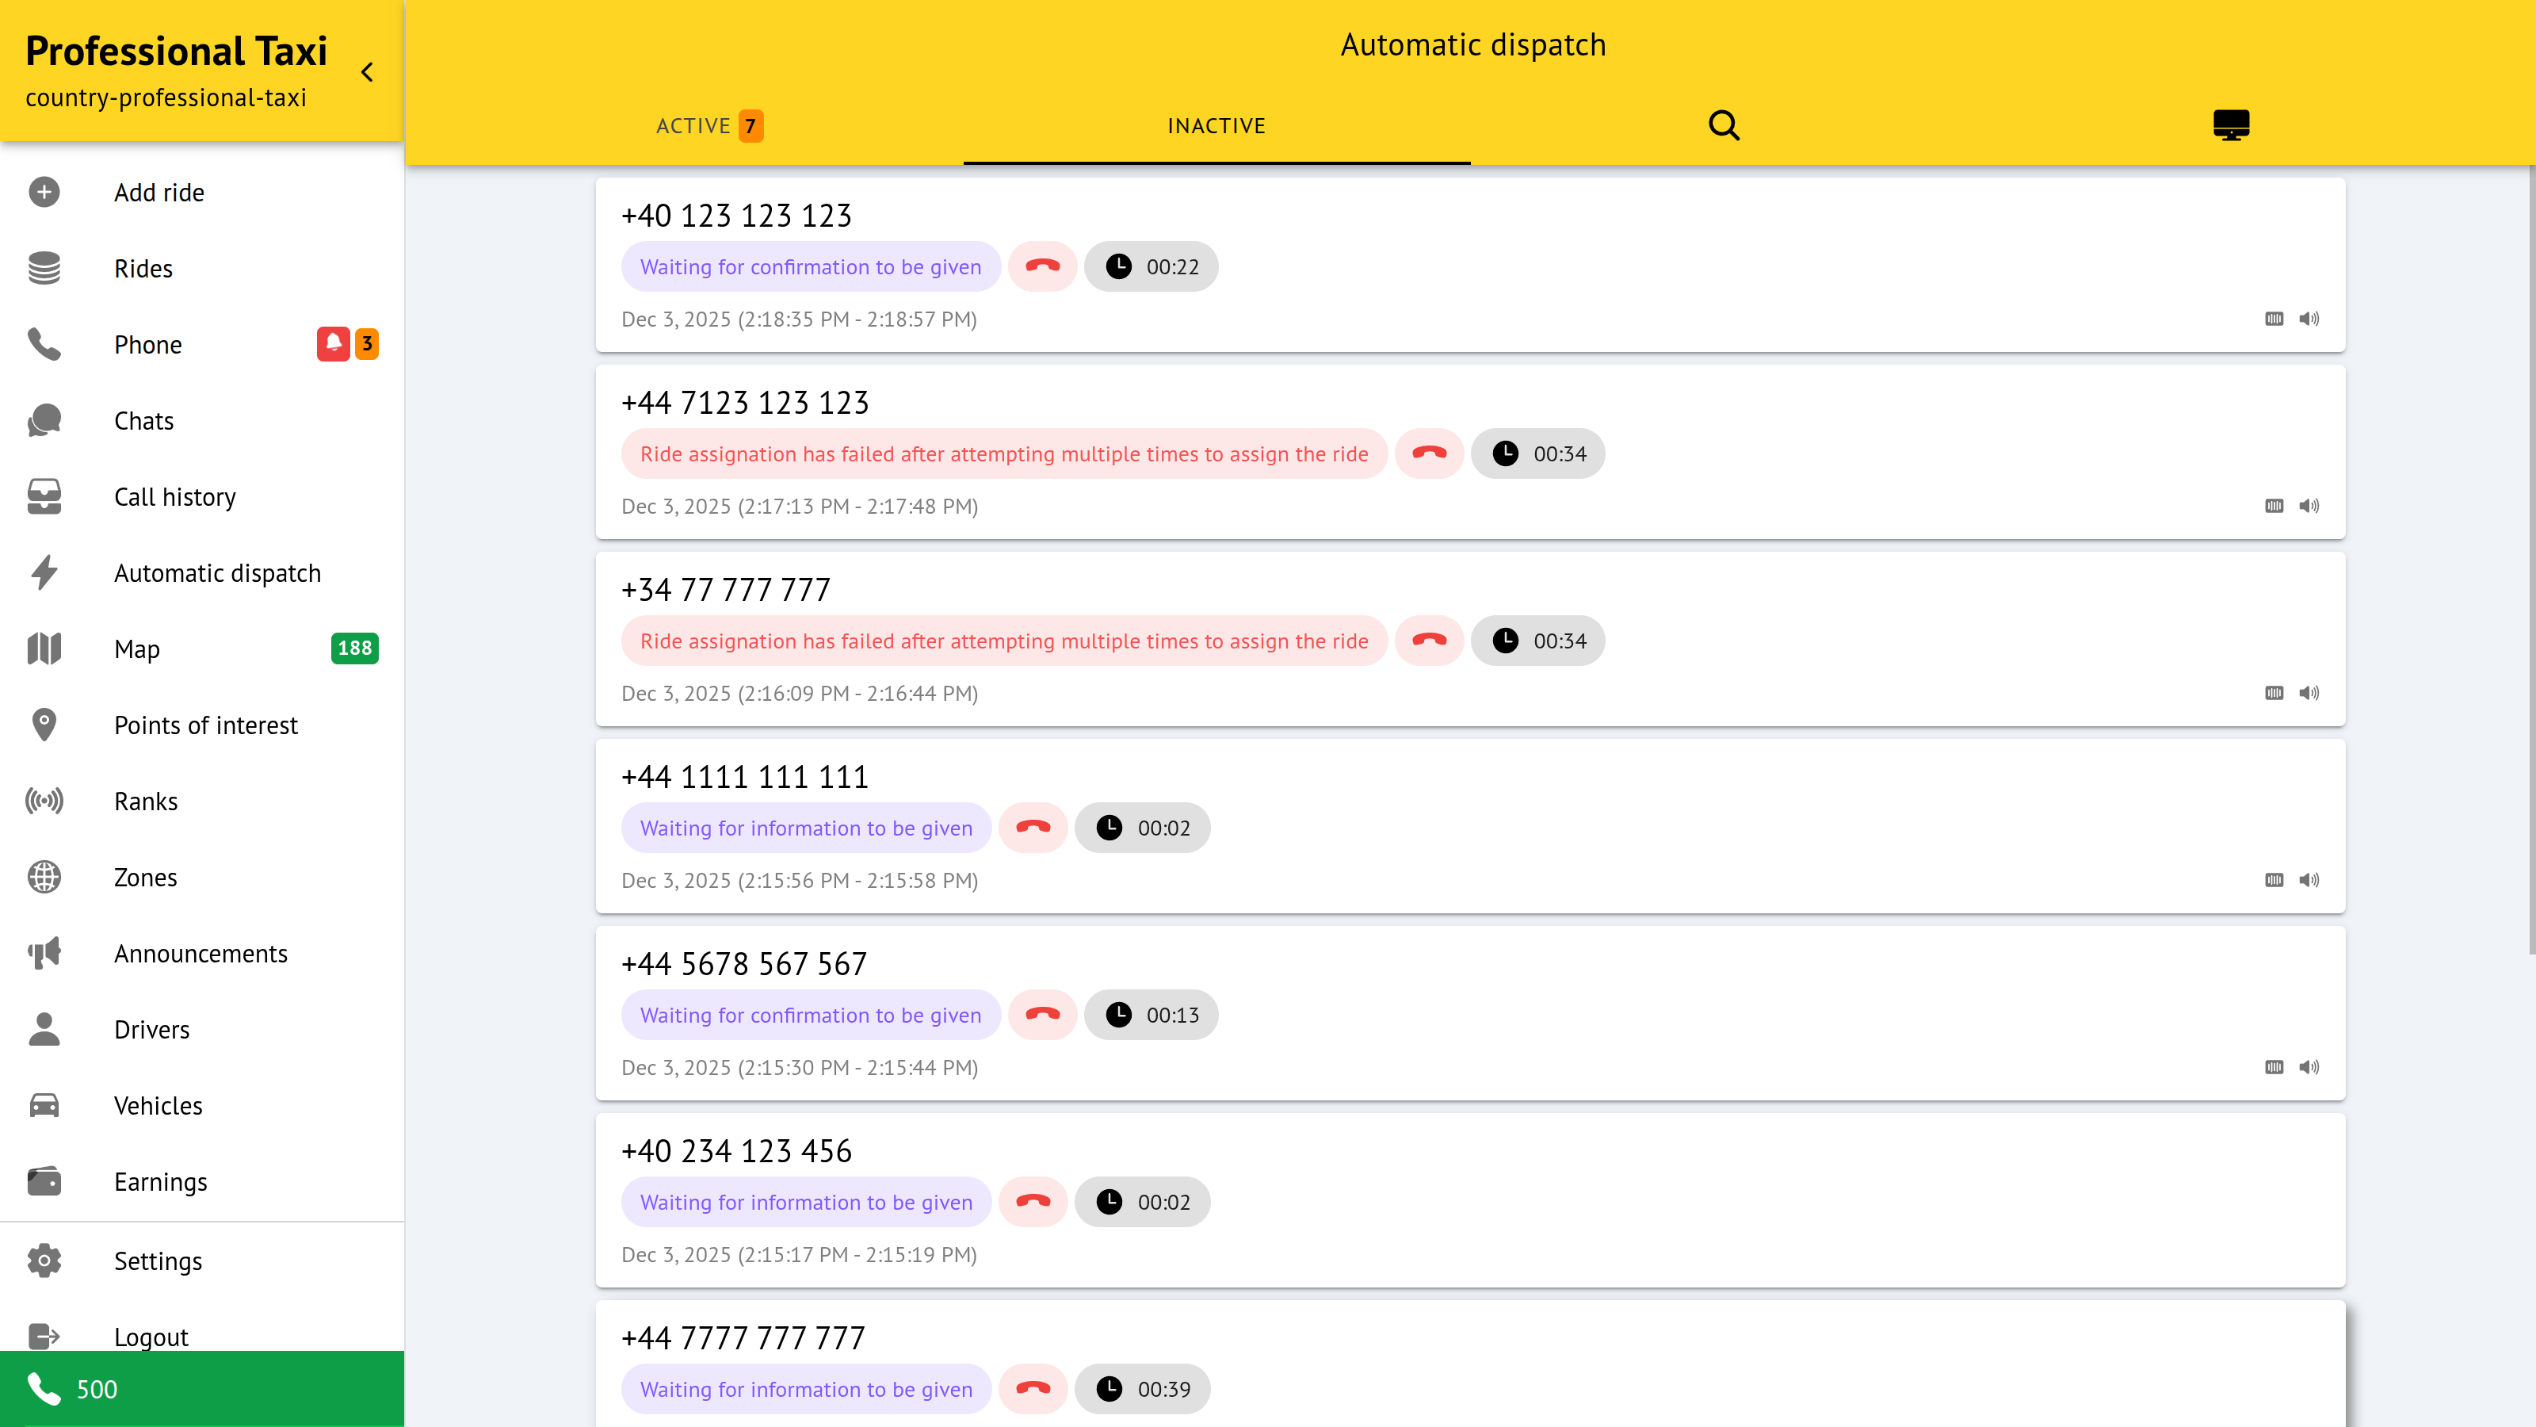Open Call history from sidebar
This screenshot has width=2536, height=1427.
[175, 497]
